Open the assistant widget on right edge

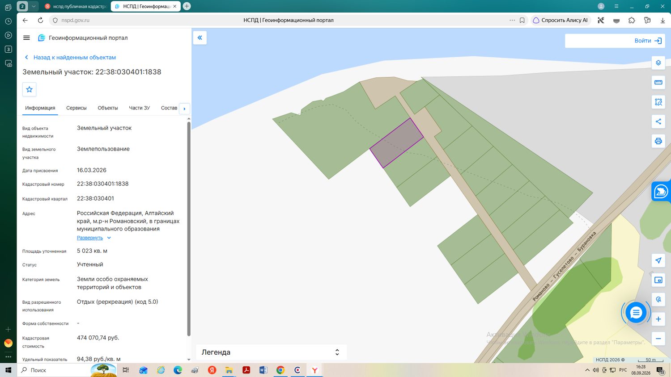pos(661,192)
